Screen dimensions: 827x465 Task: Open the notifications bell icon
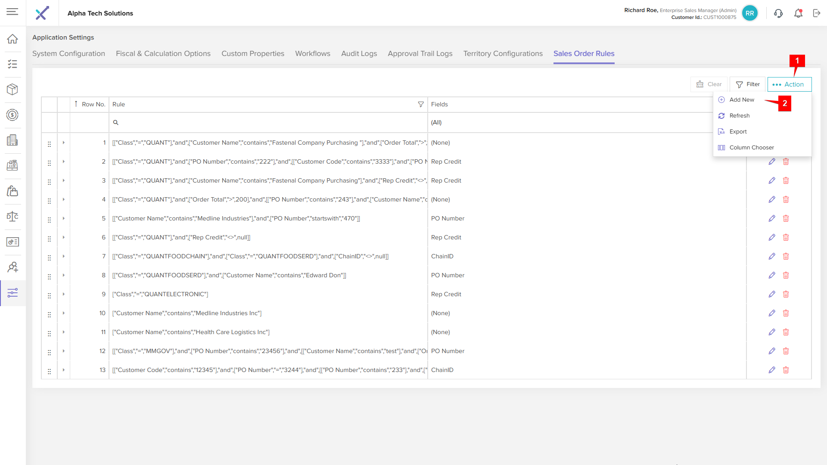coord(798,13)
